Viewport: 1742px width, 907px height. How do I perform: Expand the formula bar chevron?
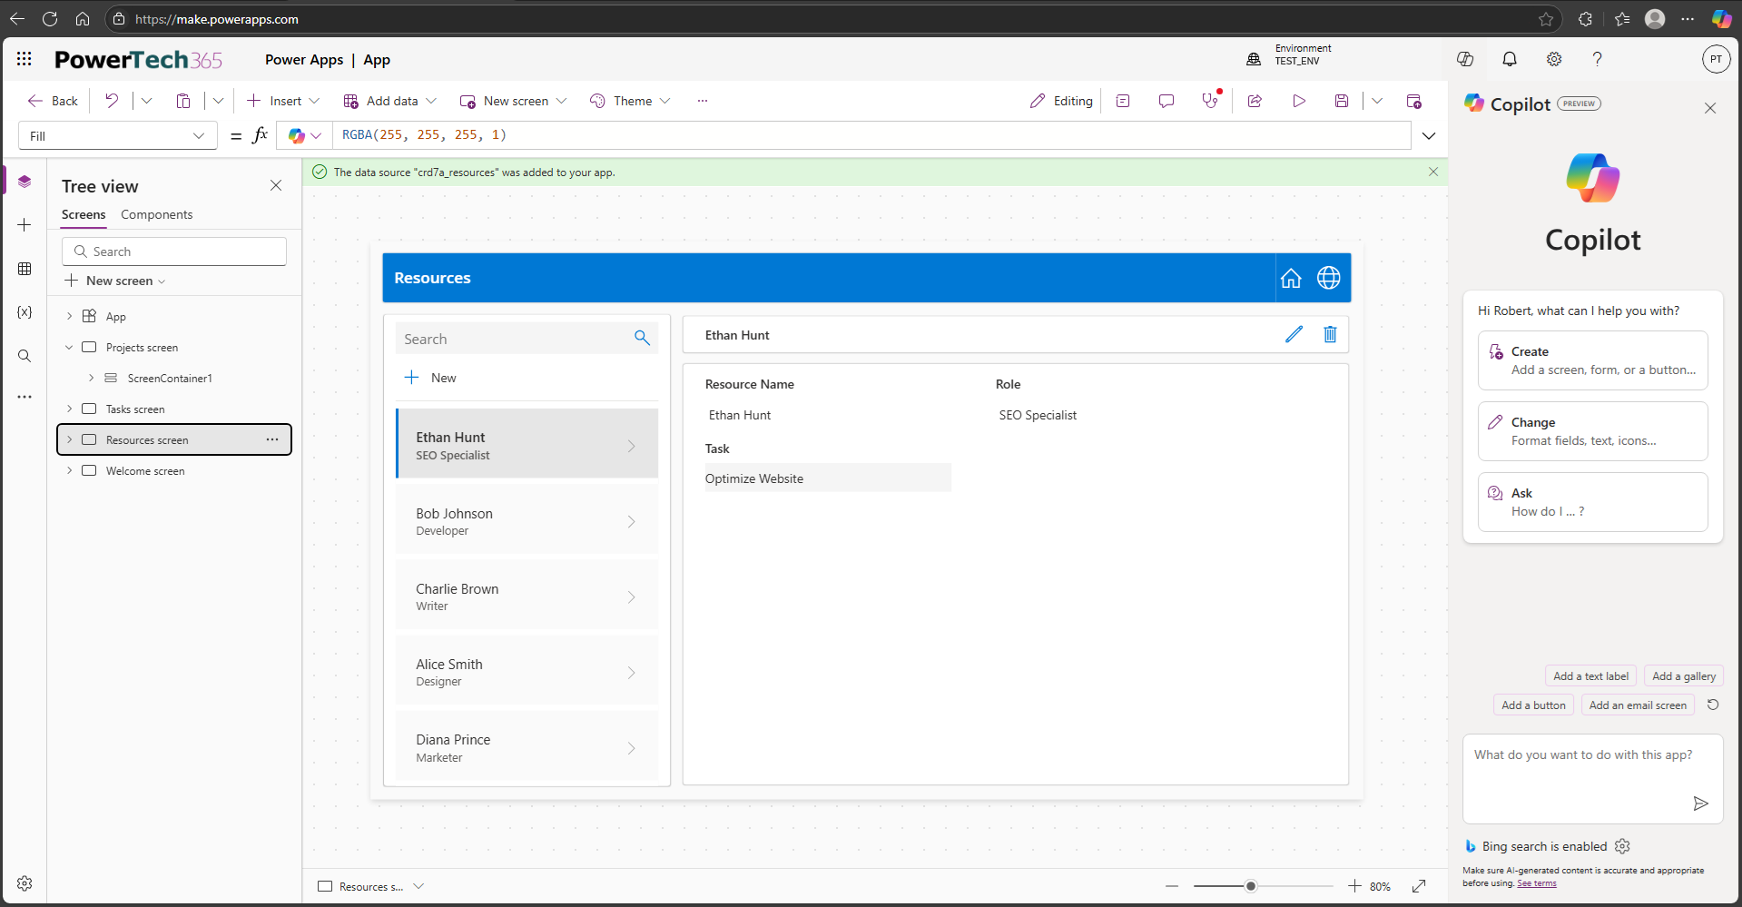coord(1429,136)
